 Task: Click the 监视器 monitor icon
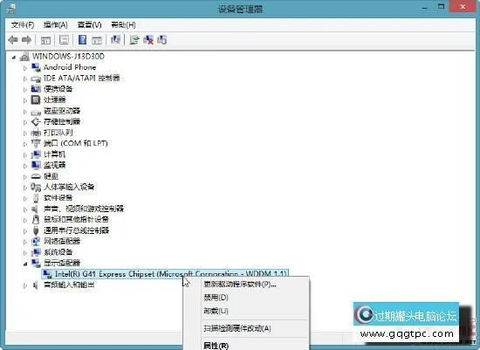[x=36, y=165]
